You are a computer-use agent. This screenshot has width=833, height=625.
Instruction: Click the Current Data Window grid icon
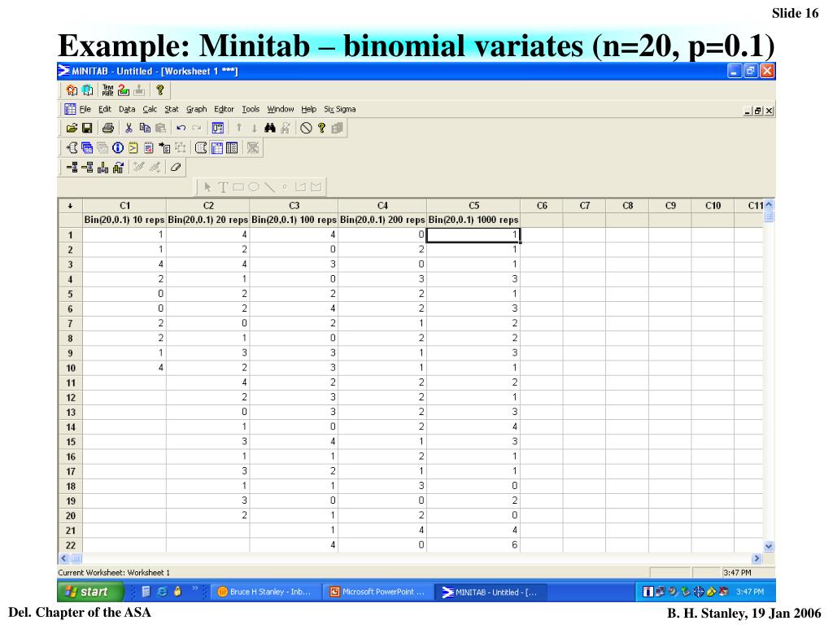coord(216,148)
